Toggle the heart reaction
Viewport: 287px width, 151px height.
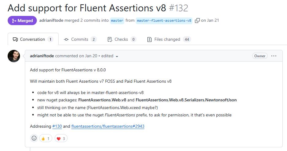(61, 138)
